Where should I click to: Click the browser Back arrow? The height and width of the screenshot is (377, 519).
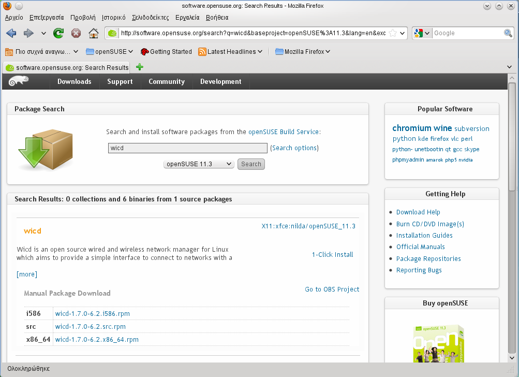11,33
